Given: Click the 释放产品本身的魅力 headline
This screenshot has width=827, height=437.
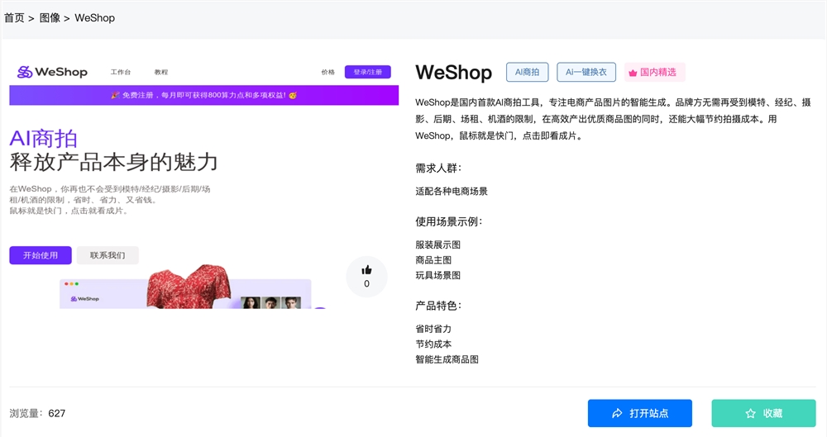Looking at the screenshot, I should (113, 163).
